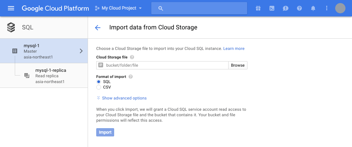Follow the Learn more link
Viewport: 352px width, 147px height.
coord(234,49)
